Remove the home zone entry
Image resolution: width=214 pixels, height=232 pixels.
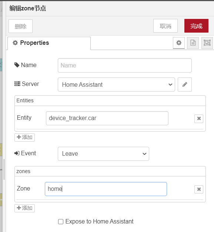click(x=199, y=189)
